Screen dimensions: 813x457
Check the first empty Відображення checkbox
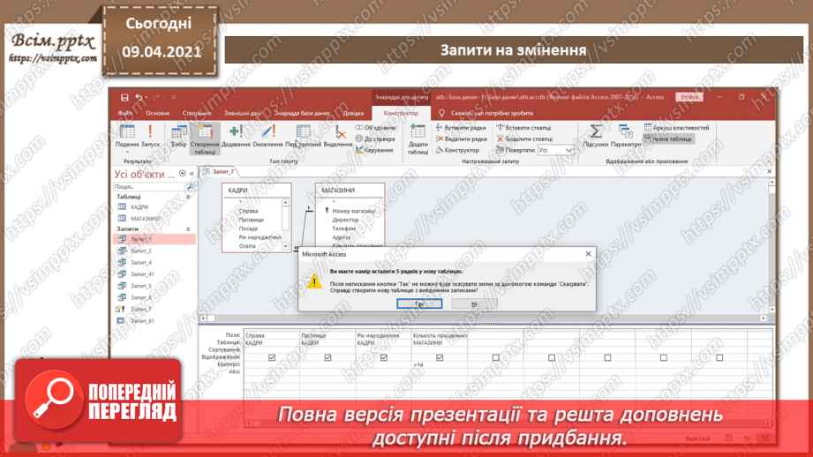(496, 357)
